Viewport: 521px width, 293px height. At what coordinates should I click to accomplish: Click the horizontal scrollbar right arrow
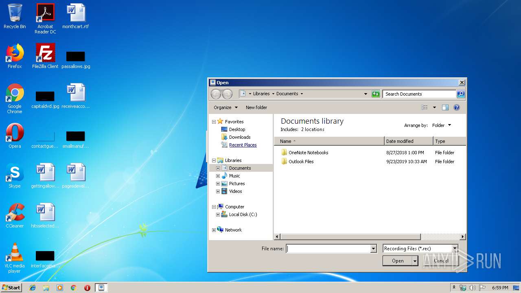pos(463,236)
